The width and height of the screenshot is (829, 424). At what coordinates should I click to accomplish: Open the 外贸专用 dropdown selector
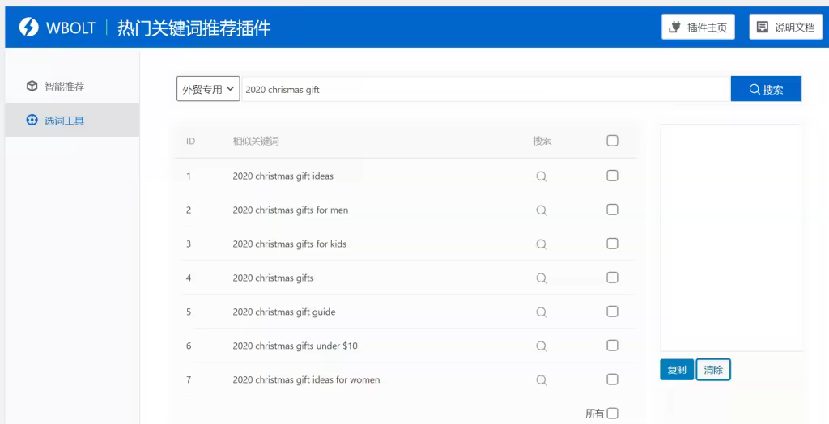pyautogui.click(x=208, y=89)
